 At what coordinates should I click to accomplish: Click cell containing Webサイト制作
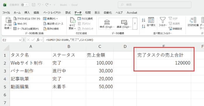(x=31, y=63)
